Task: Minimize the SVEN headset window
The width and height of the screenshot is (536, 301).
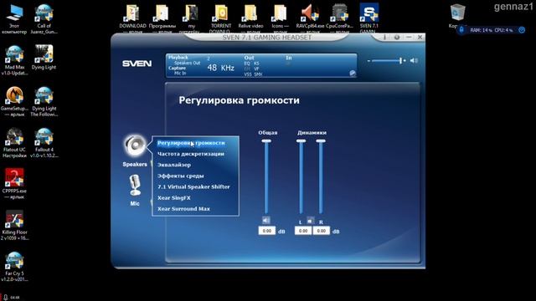Action: 409,37
